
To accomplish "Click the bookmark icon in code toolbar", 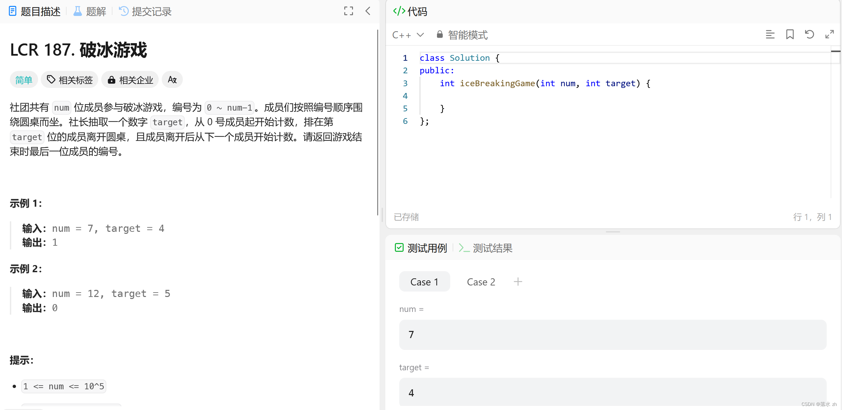I will pyautogui.click(x=790, y=35).
